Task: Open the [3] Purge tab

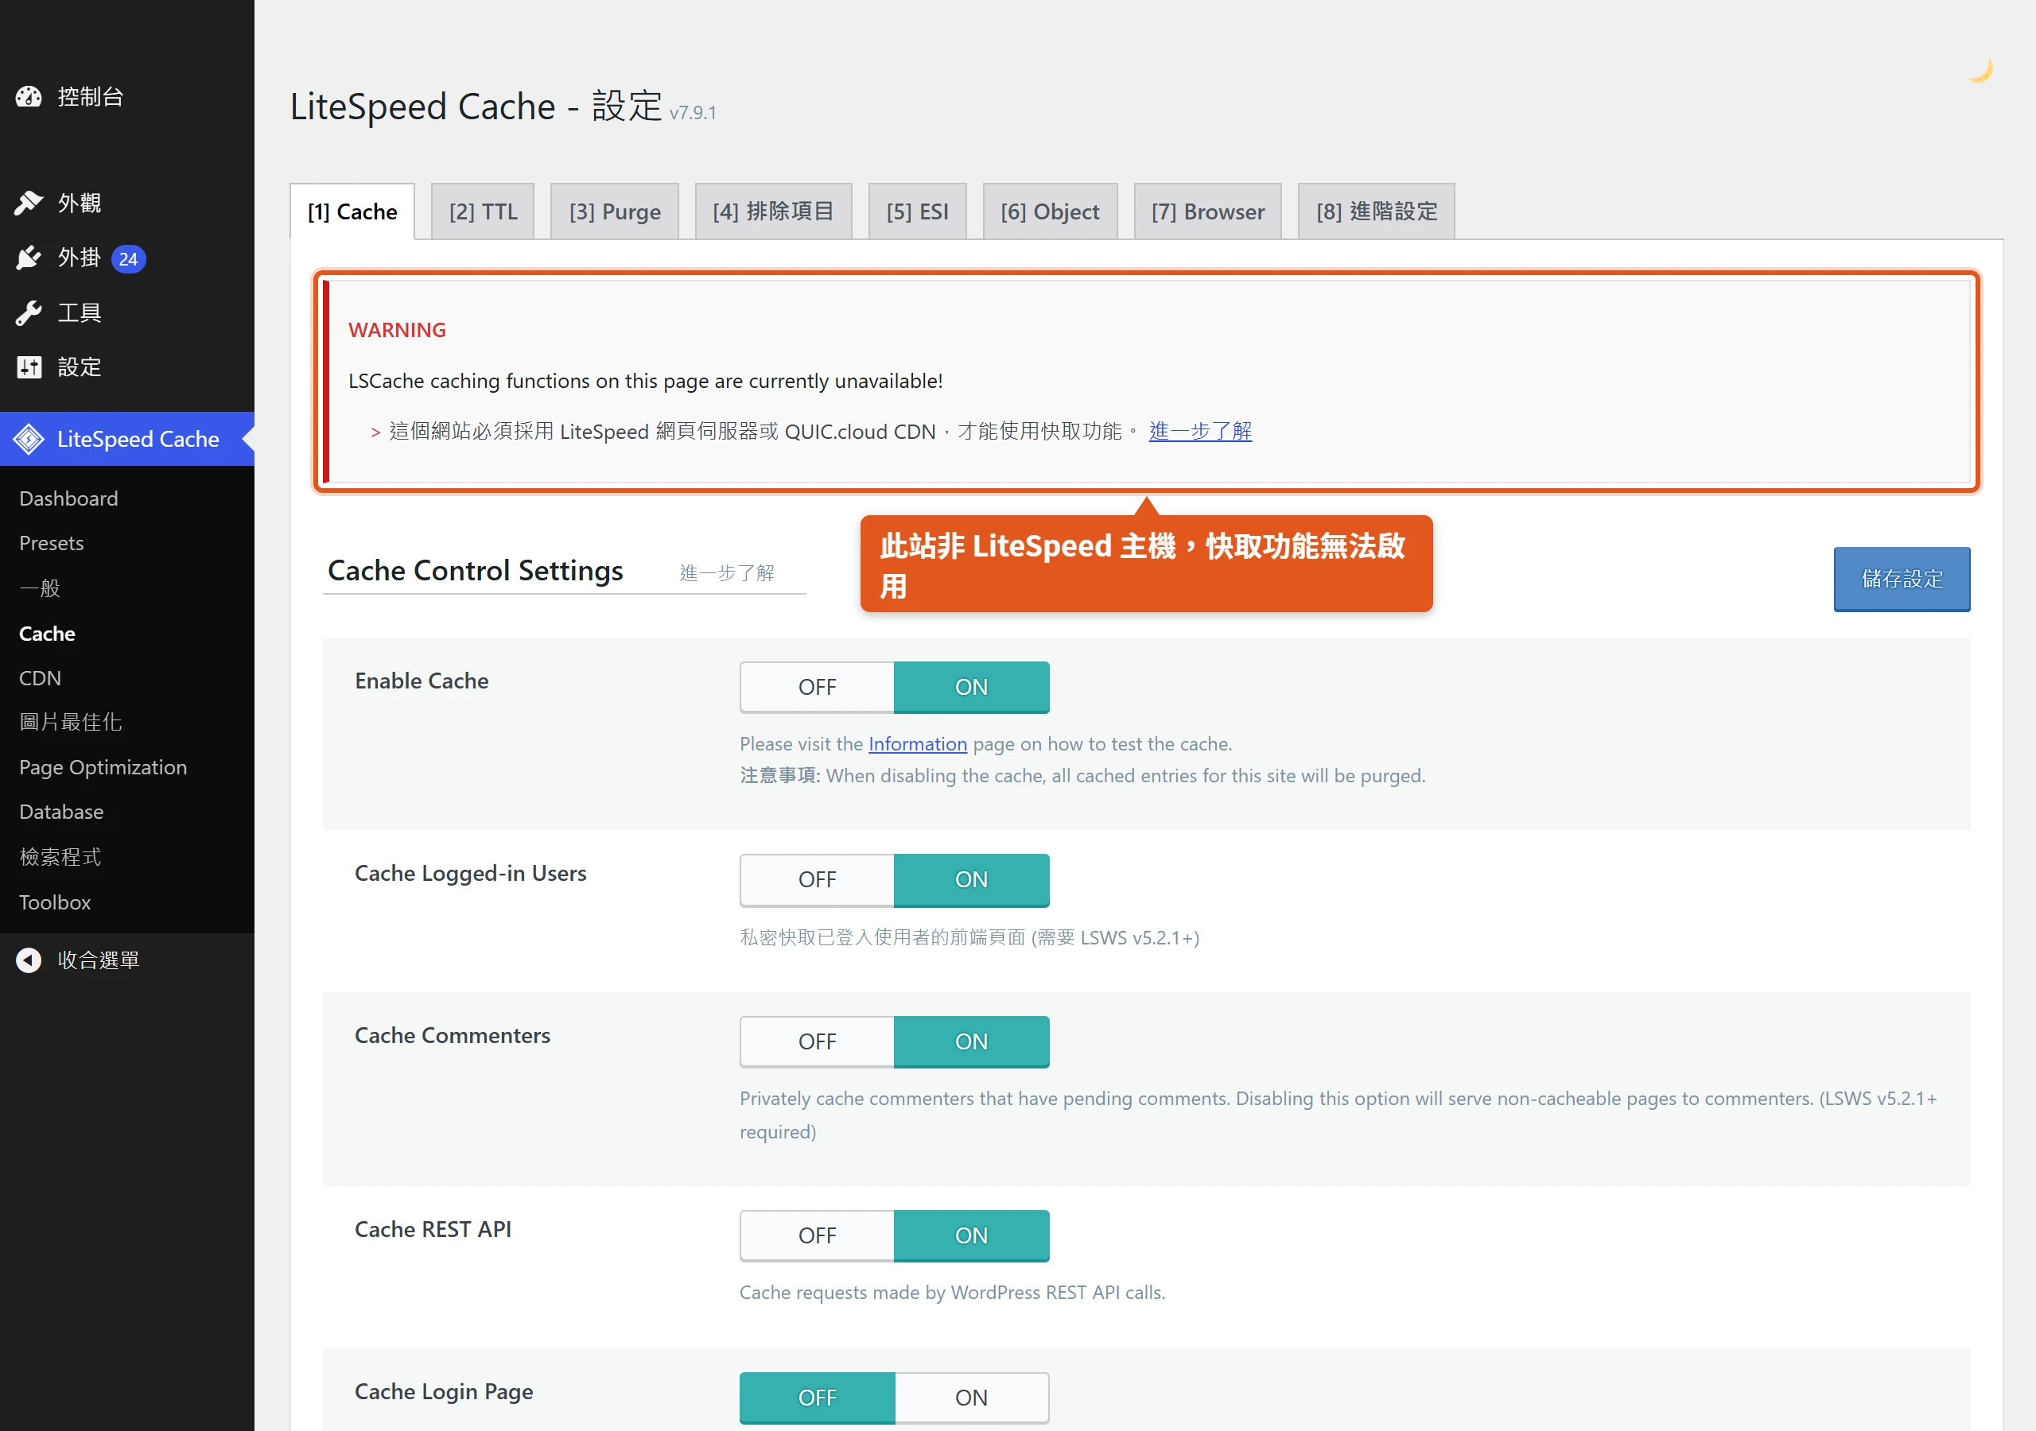Action: pyautogui.click(x=615, y=212)
